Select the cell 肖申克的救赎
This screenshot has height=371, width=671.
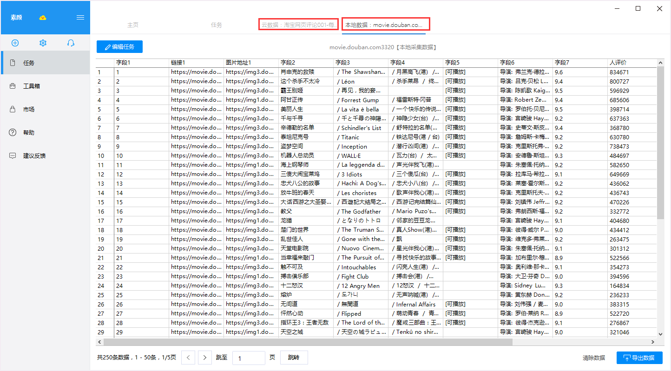(306, 72)
